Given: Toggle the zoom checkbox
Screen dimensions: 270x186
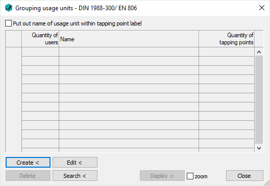Looking at the screenshot, I should pos(190,176).
